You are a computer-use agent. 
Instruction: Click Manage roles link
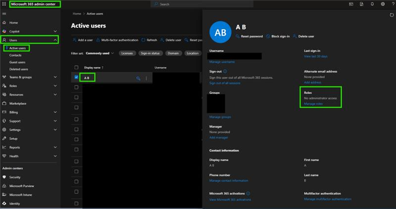point(313,104)
